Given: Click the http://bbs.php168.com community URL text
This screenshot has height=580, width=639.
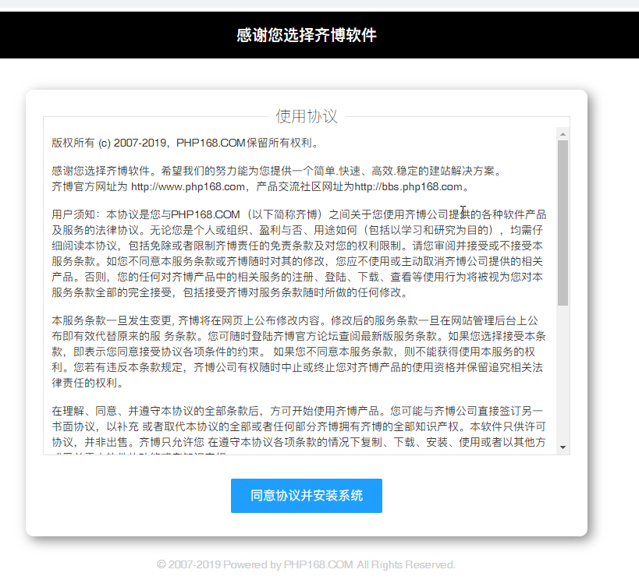Looking at the screenshot, I should click(410, 187).
